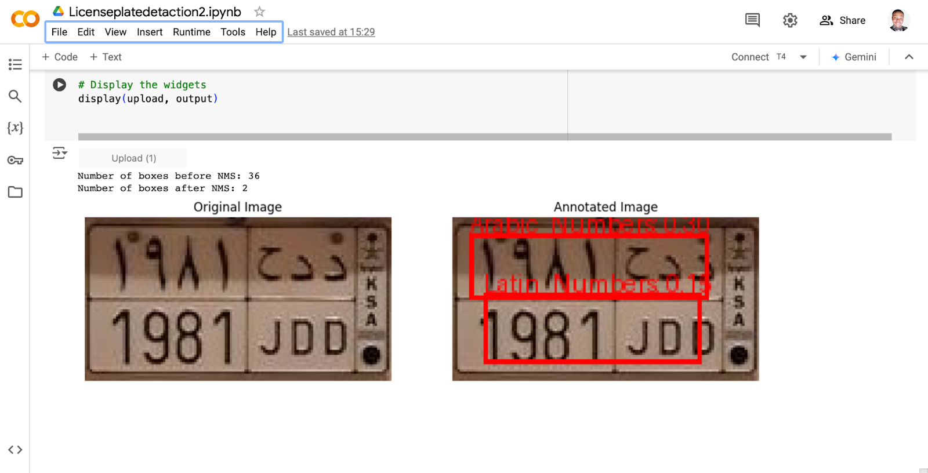This screenshot has height=473, width=928.
Task: Run the display widgets code cell
Action: point(59,85)
